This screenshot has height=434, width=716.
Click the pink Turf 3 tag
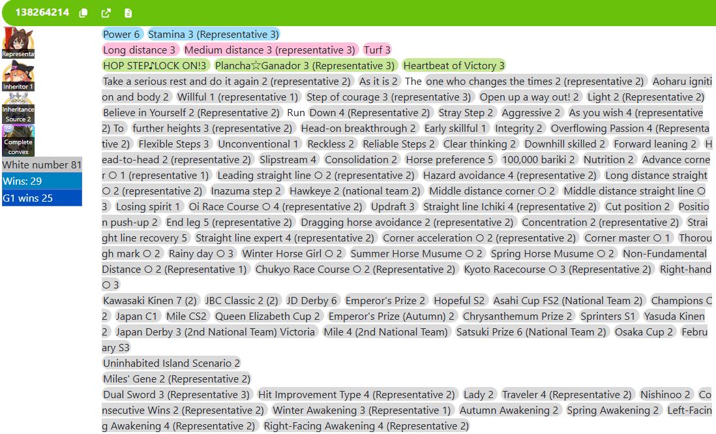pyautogui.click(x=377, y=50)
